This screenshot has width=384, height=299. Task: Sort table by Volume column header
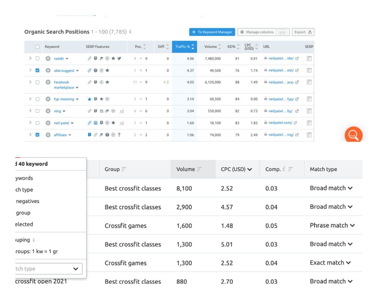click(213, 47)
